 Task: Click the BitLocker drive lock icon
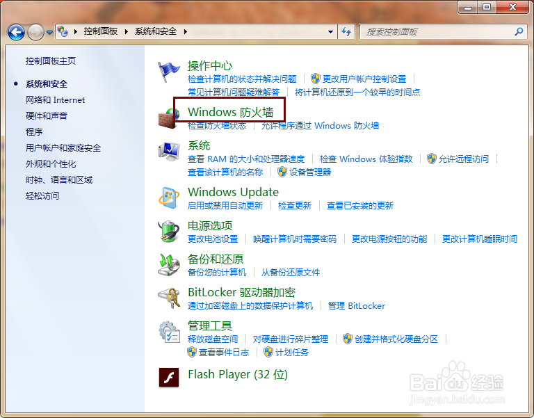point(168,298)
